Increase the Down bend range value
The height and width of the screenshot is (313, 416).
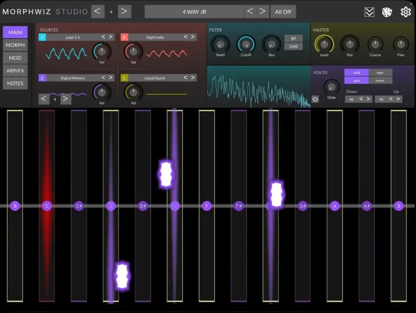(368, 99)
